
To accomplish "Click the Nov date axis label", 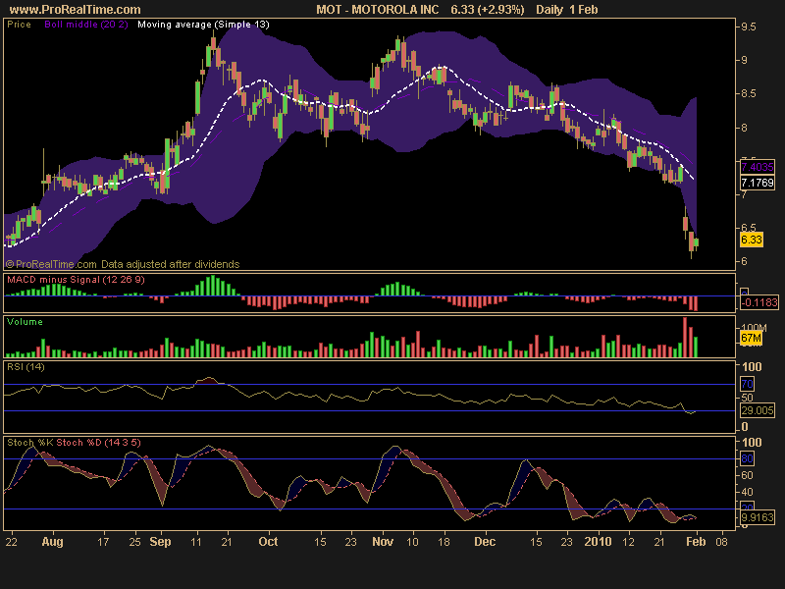I will (383, 542).
